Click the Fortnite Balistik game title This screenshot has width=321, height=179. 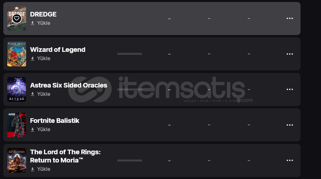54,121
